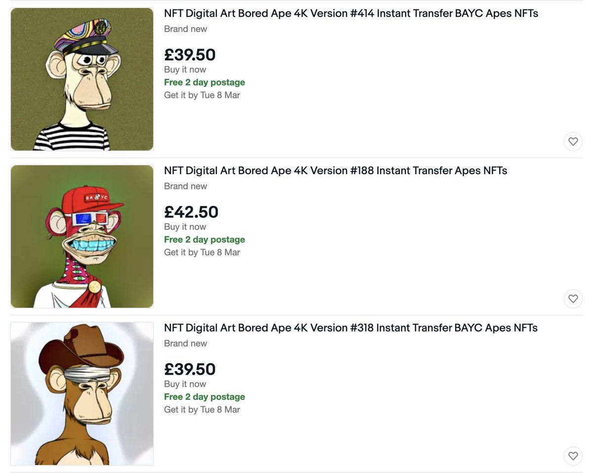The width and height of the screenshot is (593, 473).
Task: Select Buy it now under listing #414
Action: click(185, 70)
